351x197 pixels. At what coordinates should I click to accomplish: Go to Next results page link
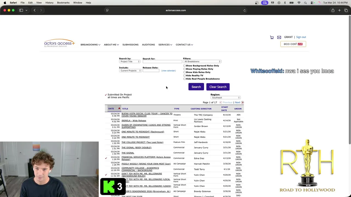click(x=237, y=103)
